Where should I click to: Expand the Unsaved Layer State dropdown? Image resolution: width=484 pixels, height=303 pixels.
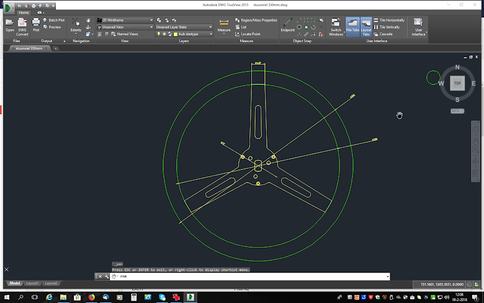pyautogui.click(x=184, y=27)
